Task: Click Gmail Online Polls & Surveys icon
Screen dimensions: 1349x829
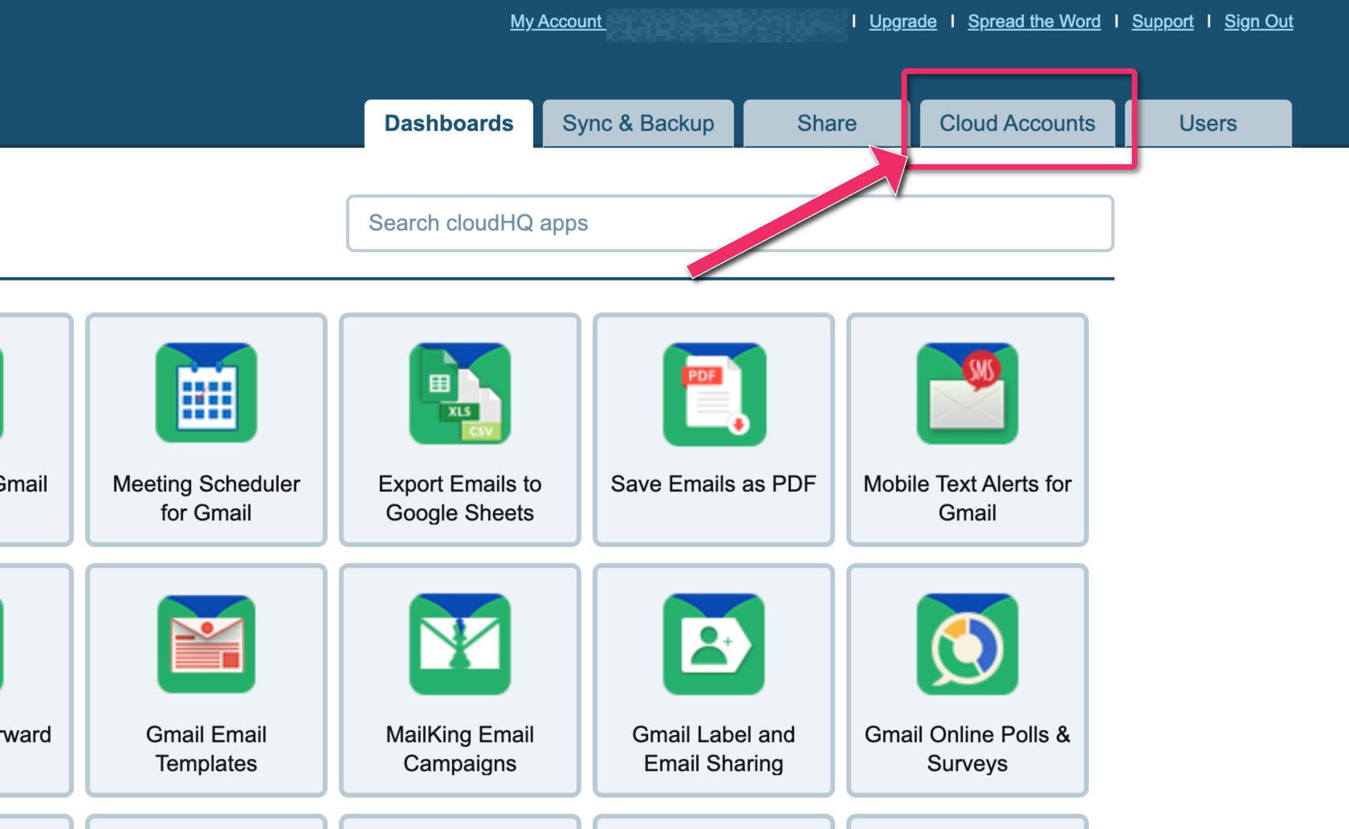Action: (x=968, y=643)
